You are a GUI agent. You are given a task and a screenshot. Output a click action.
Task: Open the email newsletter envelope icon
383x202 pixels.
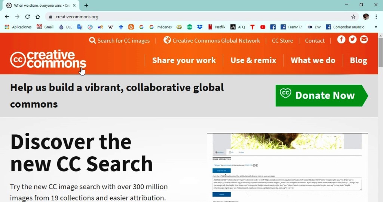[364, 39]
